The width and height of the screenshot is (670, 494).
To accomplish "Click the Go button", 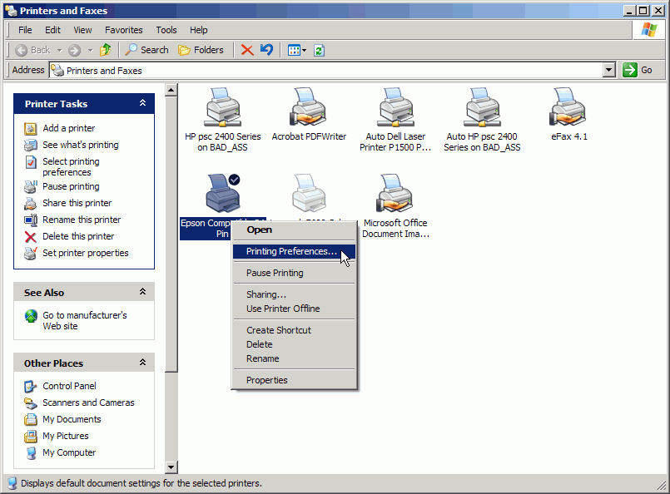I will point(638,70).
